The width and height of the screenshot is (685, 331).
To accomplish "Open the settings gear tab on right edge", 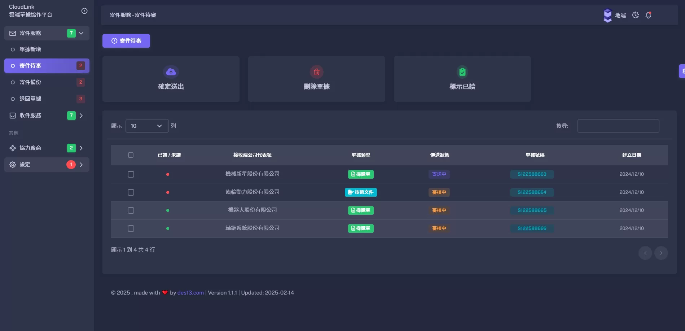I will click(682, 71).
